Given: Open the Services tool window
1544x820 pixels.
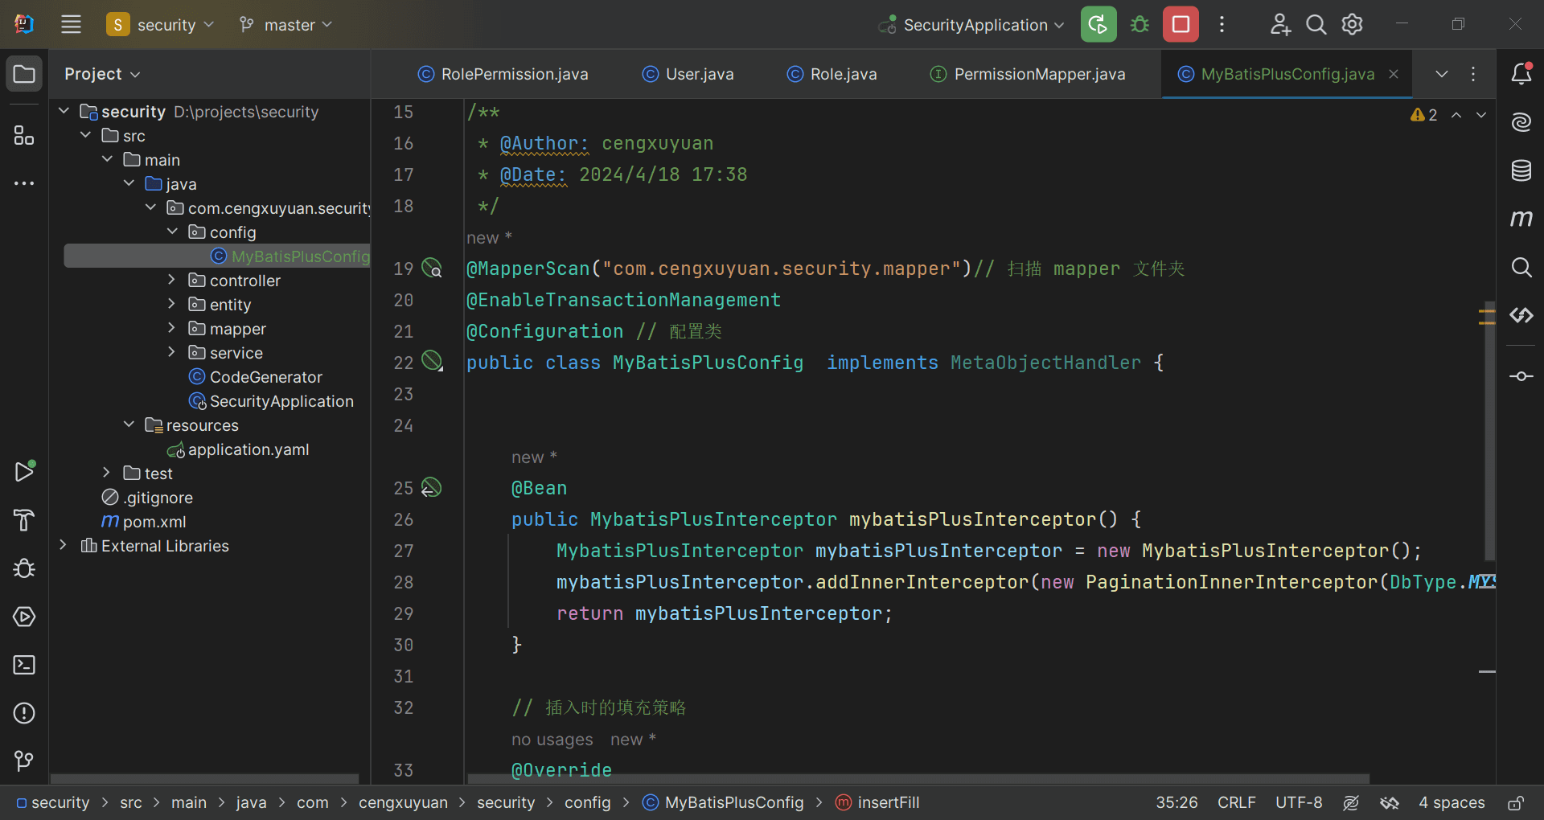Looking at the screenshot, I should [24, 617].
